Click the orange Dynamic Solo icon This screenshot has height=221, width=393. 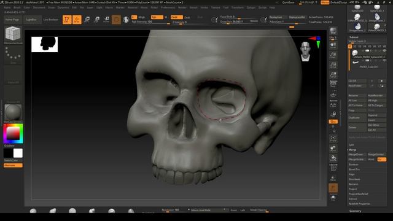click(x=333, y=188)
